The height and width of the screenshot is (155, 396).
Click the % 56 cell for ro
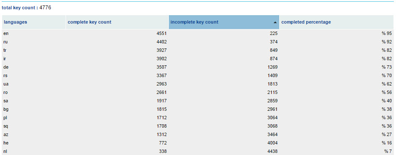click(336, 92)
